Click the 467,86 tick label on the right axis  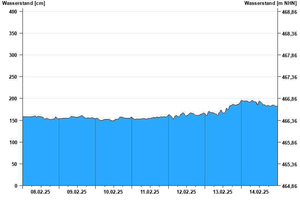(289, 55)
